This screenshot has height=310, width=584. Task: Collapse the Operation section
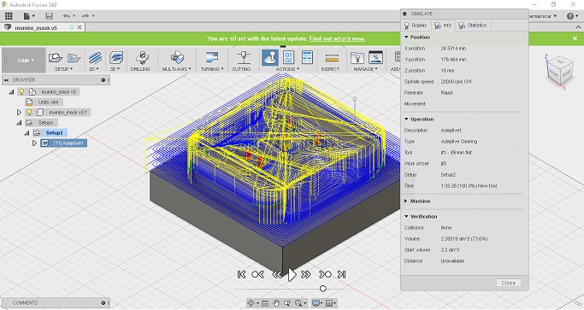click(x=406, y=119)
